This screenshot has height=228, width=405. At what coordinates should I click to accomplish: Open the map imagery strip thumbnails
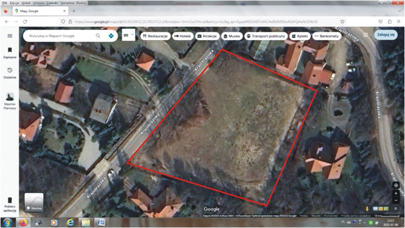(380, 209)
